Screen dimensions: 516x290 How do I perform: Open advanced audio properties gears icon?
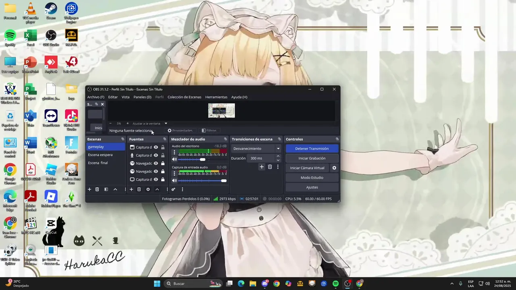click(173, 189)
